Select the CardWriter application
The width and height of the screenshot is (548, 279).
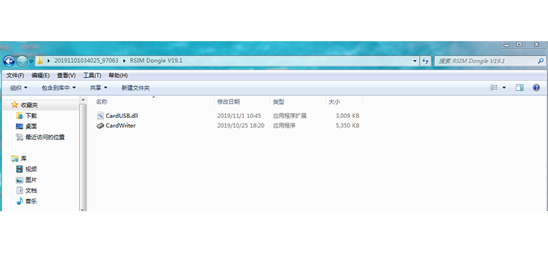coord(121,125)
